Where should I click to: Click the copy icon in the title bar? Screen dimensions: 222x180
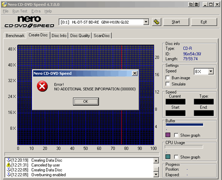tap(191, 4)
